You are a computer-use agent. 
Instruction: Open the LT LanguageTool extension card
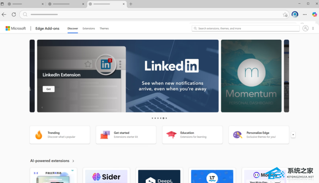(212, 176)
